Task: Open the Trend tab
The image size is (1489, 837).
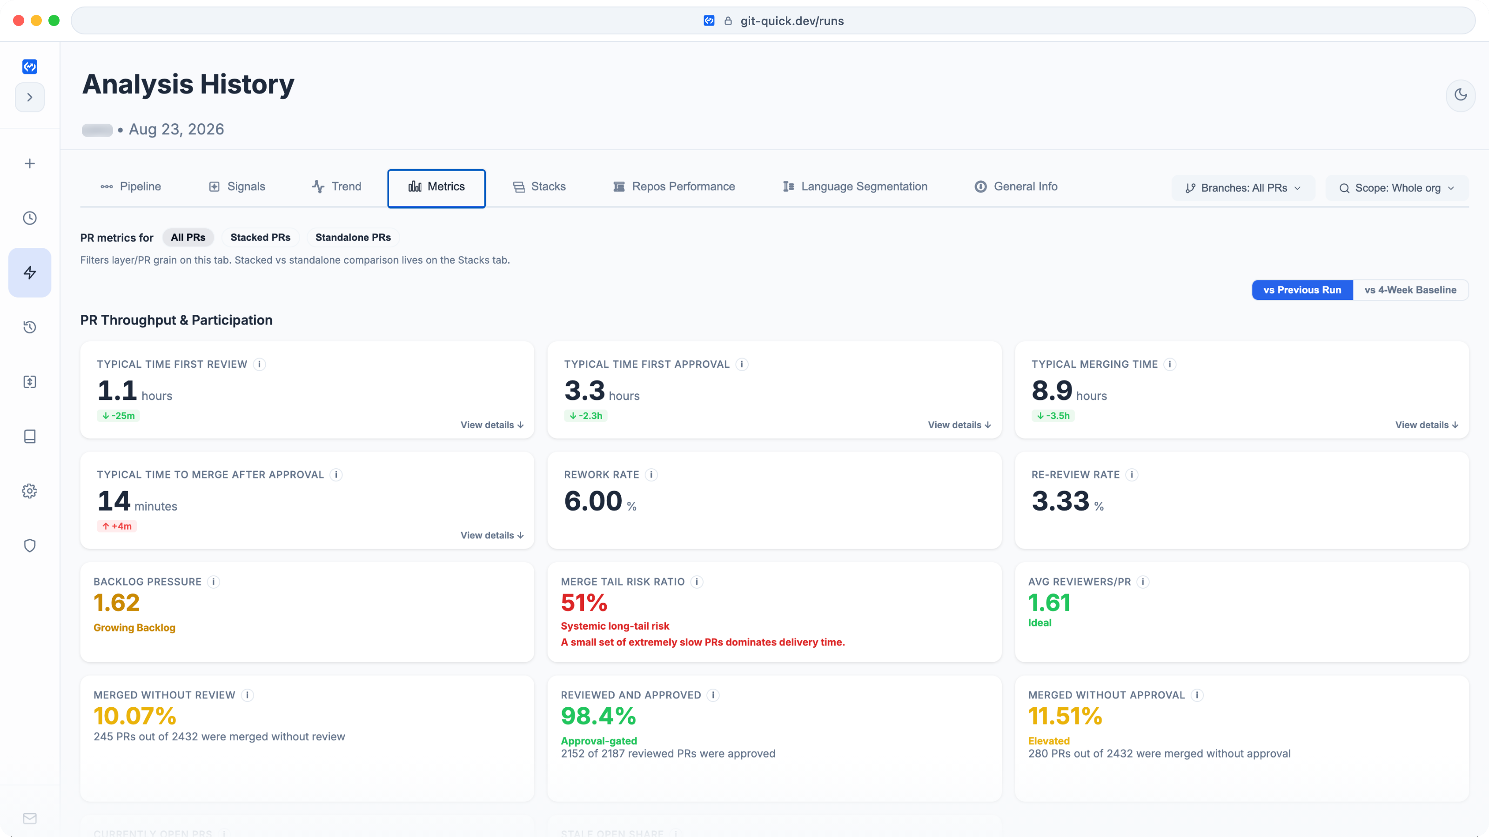Action: pos(336,186)
